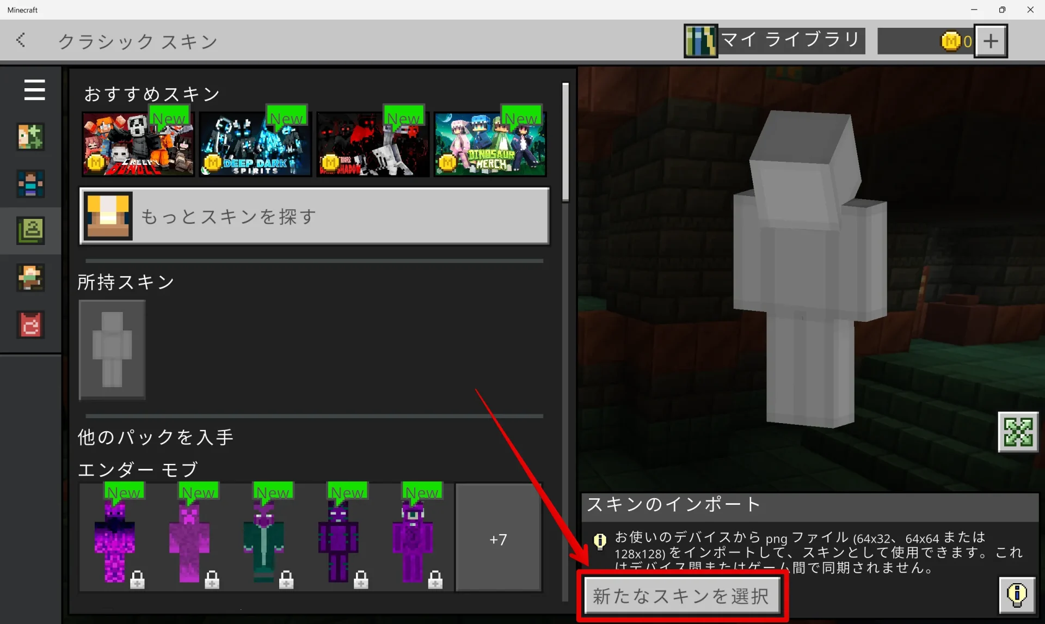The height and width of the screenshot is (624, 1045).
Task: Click the クラシック スキン title
Action: click(138, 41)
